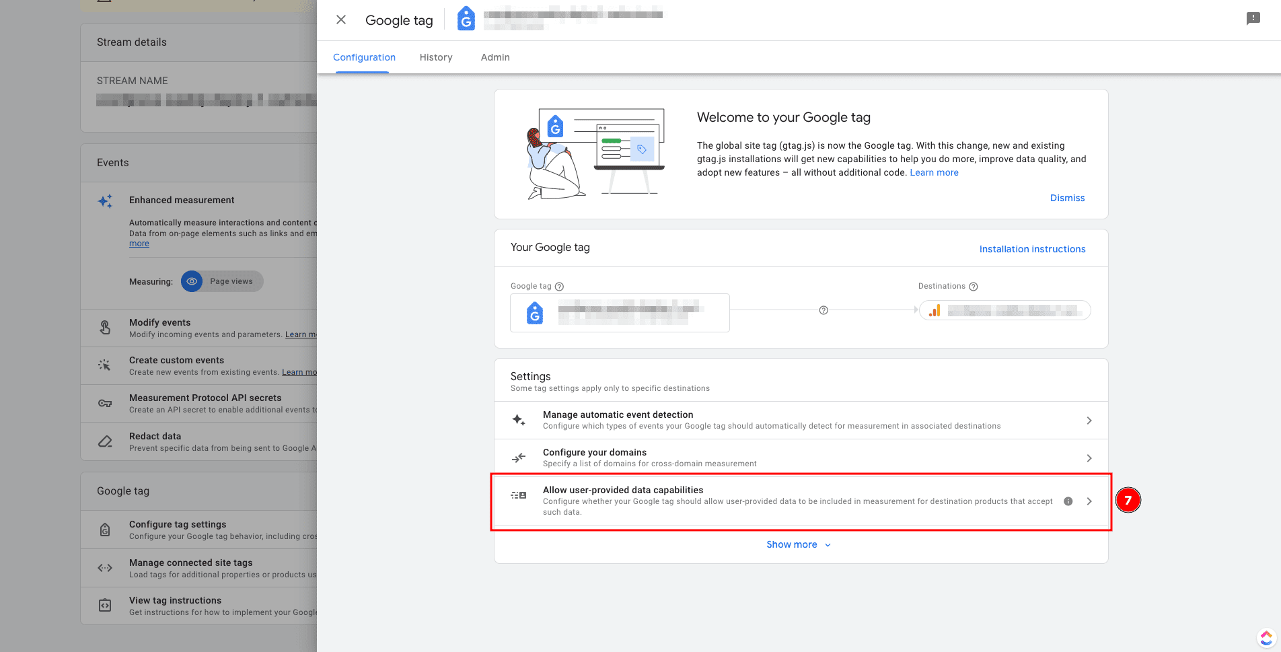Close the Google tag panel
This screenshot has width=1281, height=652.
[341, 20]
